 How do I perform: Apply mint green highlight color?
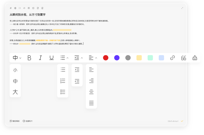coord(150,58)
